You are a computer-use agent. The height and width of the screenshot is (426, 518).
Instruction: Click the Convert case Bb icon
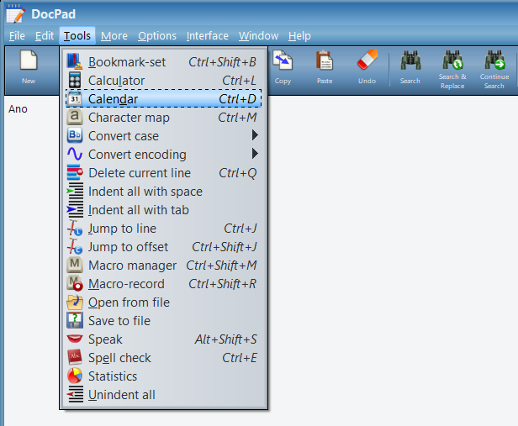click(75, 135)
